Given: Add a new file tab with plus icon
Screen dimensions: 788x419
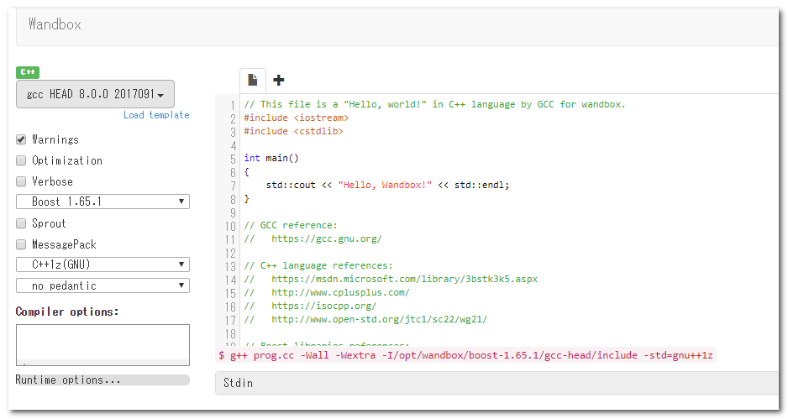Looking at the screenshot, I should [278, 80].
